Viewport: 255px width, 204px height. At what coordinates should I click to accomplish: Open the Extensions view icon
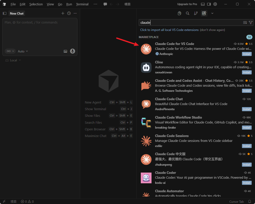[x=204, y=13]
